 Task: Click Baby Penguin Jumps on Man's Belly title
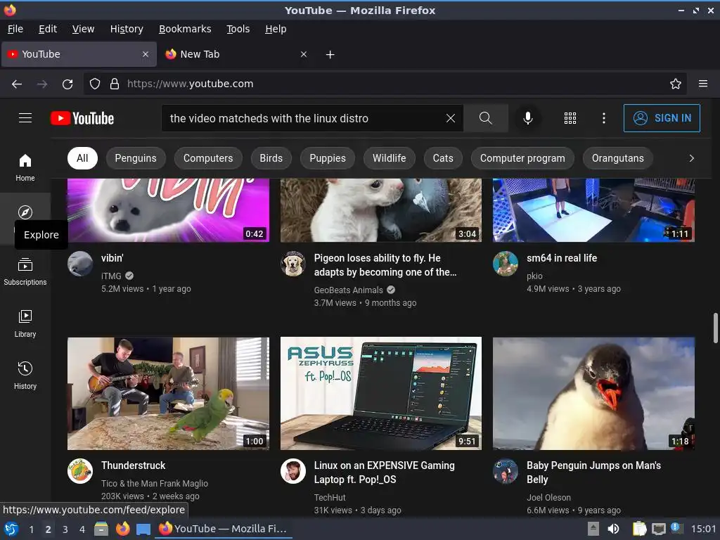tap(593, 472)
